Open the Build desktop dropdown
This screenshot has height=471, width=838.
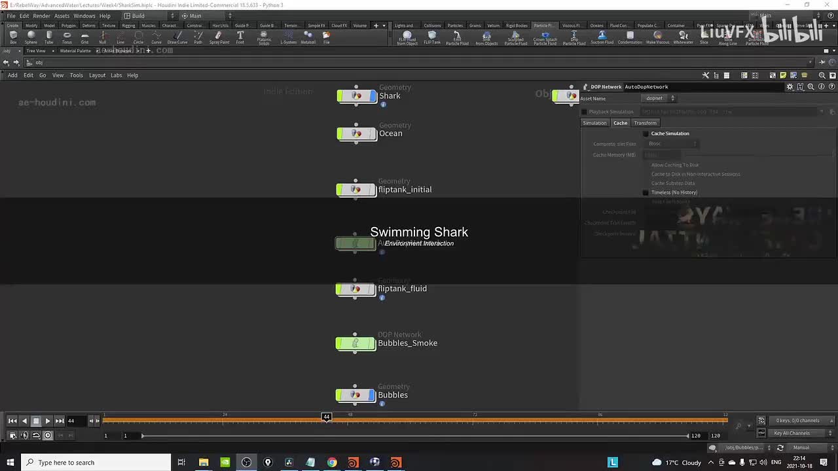click(149, 16)
